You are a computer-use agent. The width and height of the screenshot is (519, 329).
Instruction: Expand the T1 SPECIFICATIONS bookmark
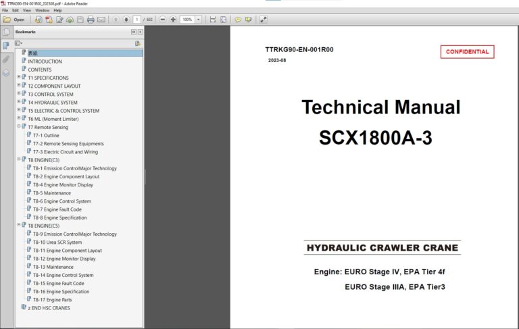(x=19, y=77)
